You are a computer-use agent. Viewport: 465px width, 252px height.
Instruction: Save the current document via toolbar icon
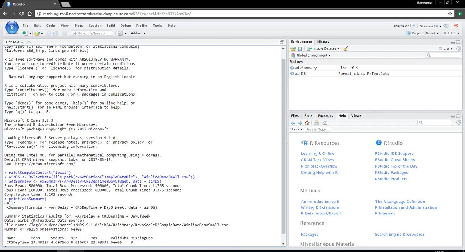click(x=49, y=33)
